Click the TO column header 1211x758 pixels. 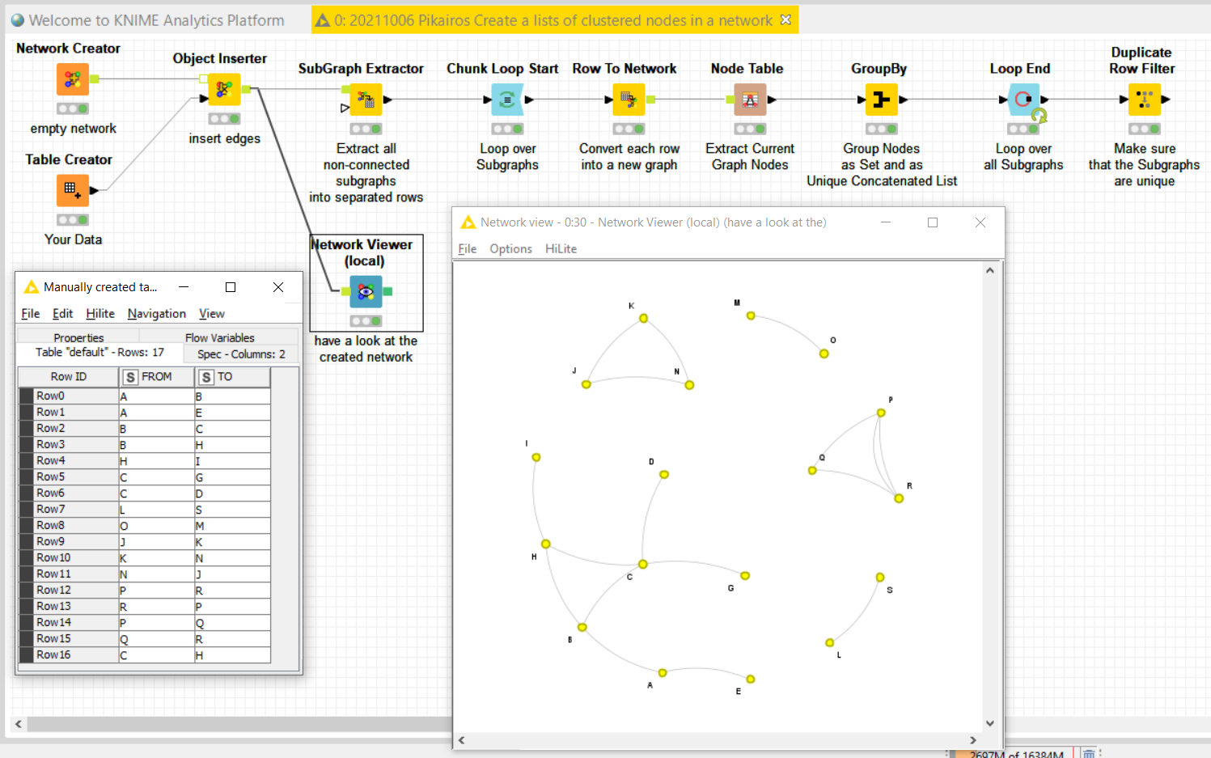[x=232, y=377]
